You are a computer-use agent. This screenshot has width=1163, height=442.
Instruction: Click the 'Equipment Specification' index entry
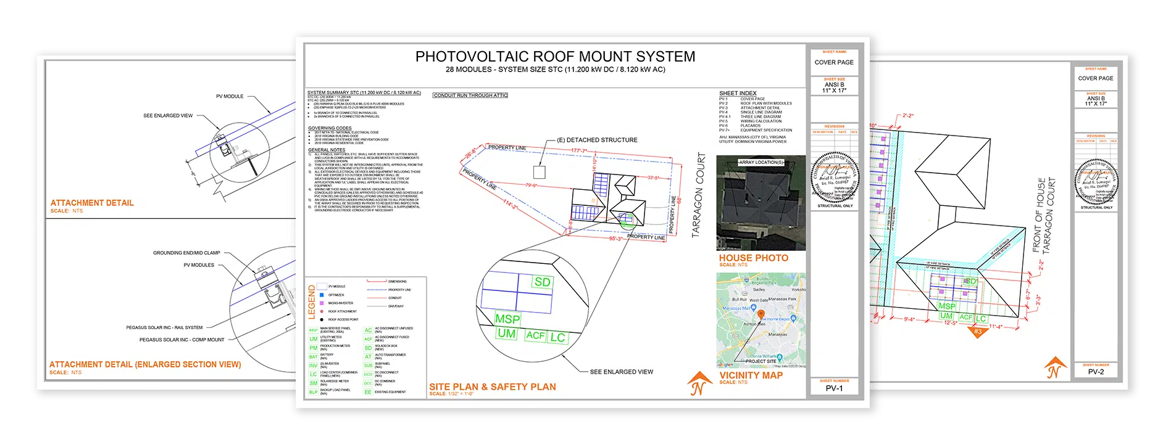(766, 130)
